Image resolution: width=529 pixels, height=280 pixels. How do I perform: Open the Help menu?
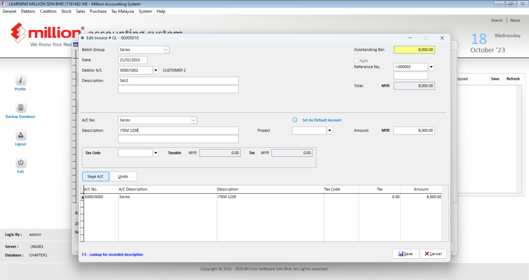161,11
